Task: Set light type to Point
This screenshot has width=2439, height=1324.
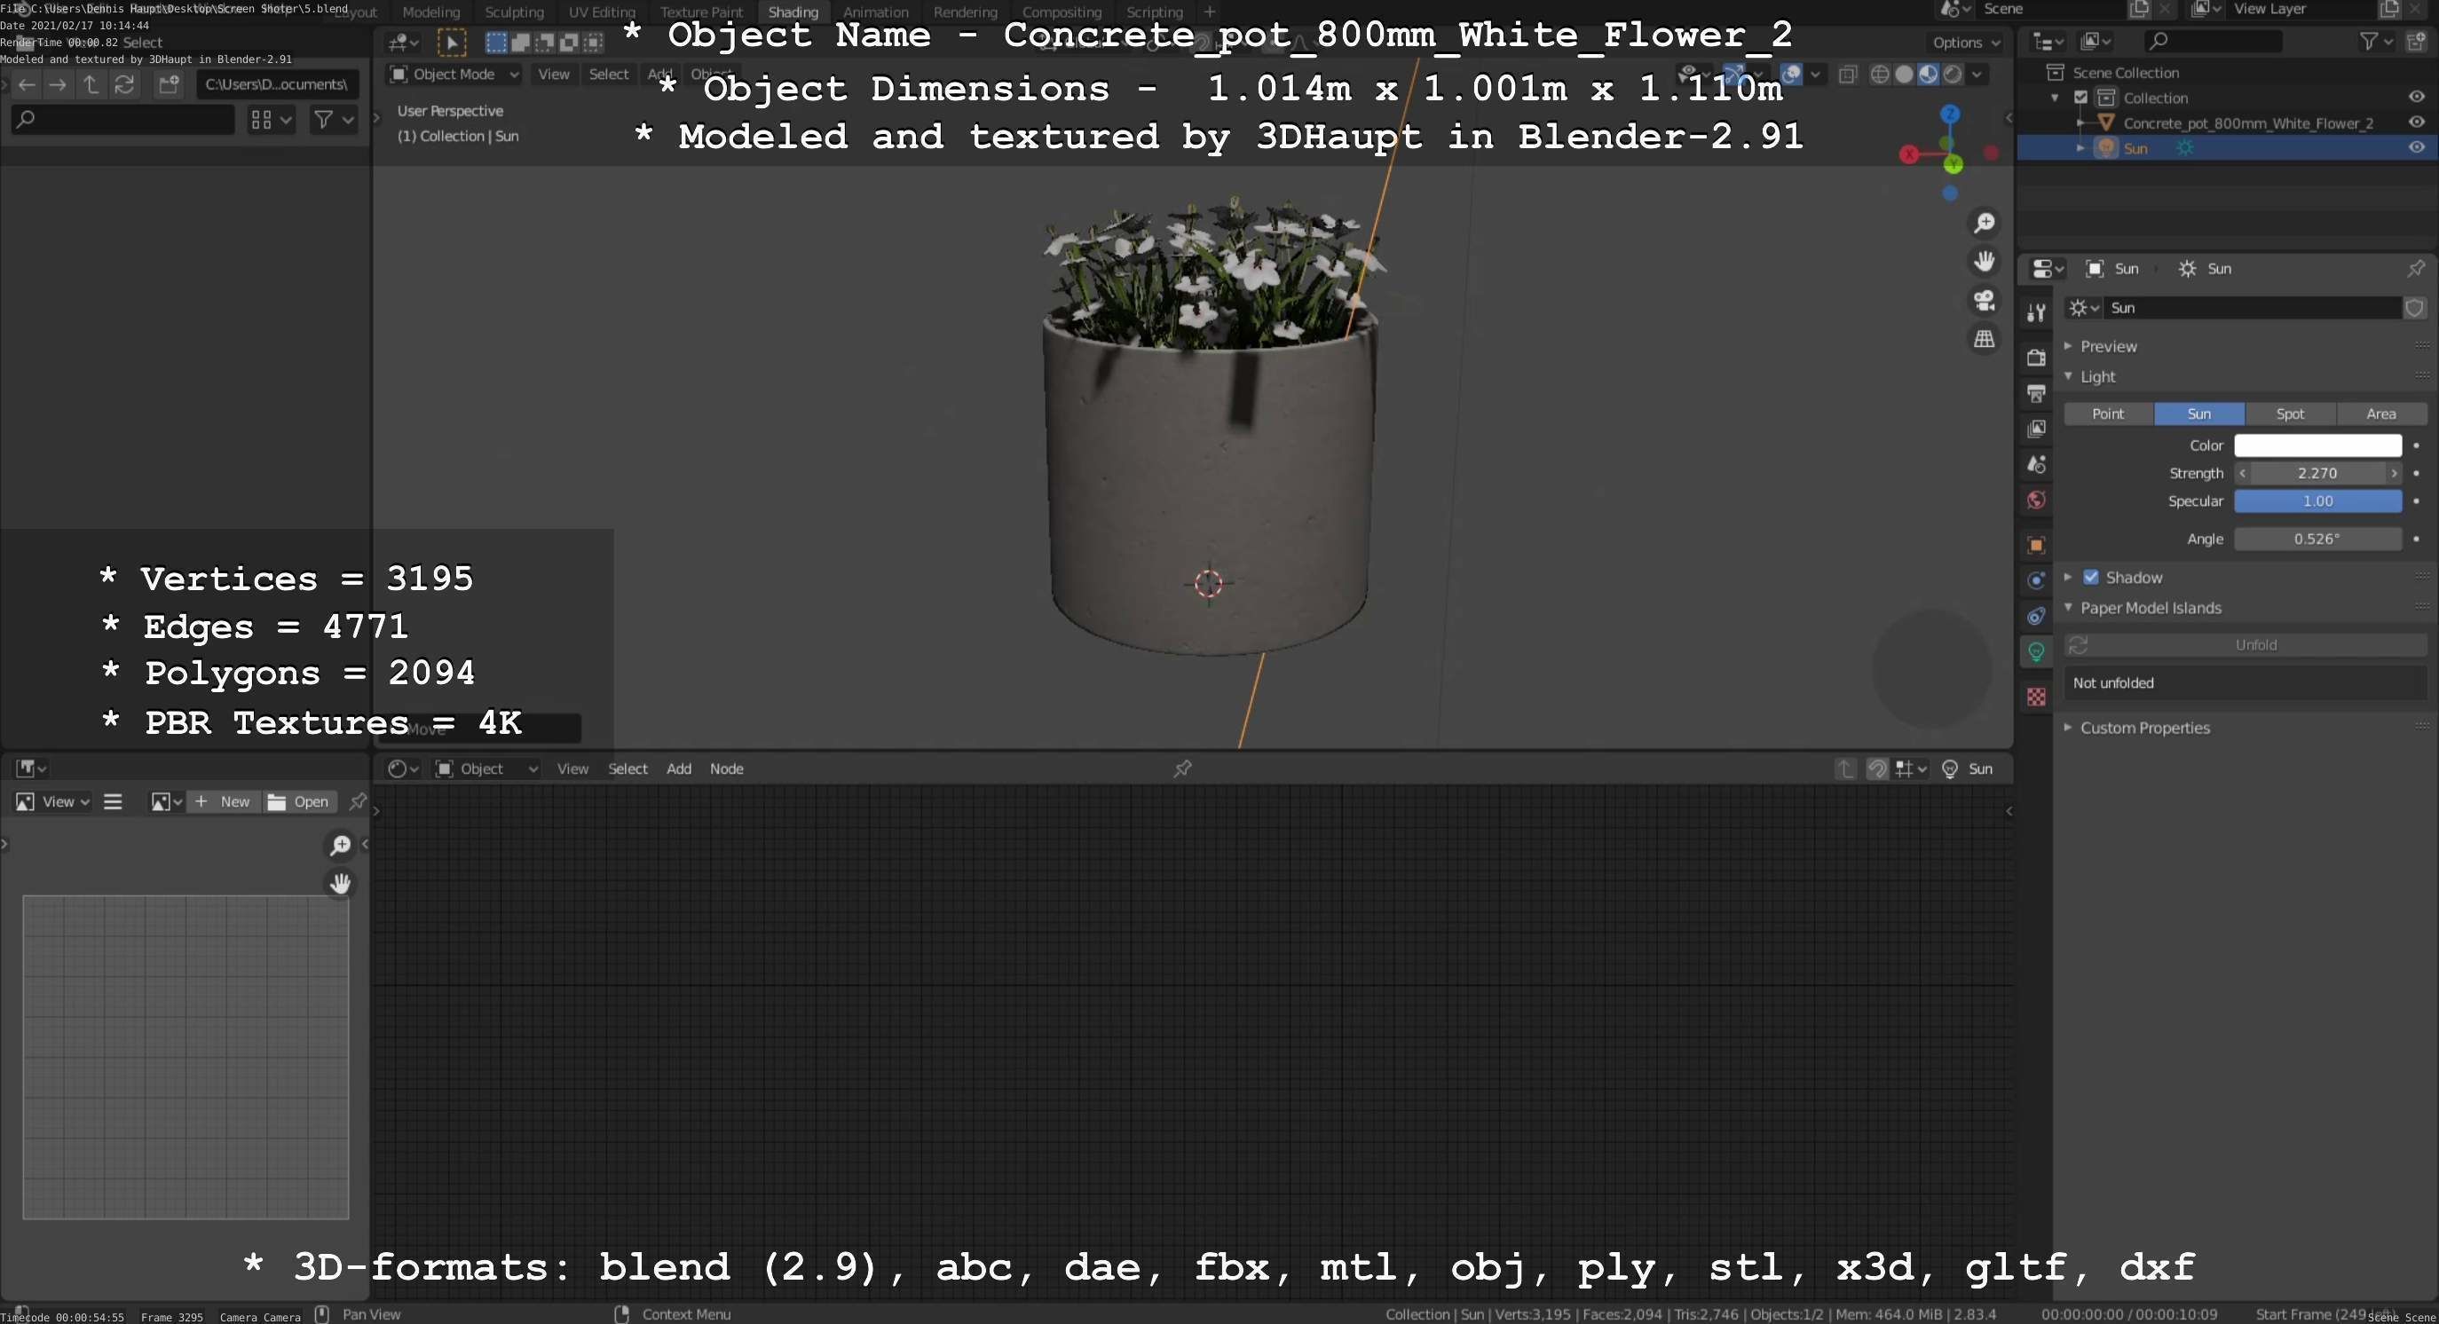Action: (x=2108, y=414)
